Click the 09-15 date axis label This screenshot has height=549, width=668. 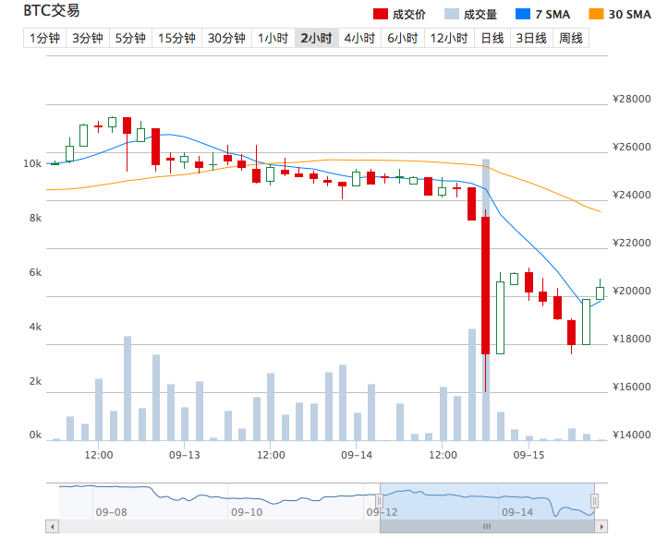[528, 455]
